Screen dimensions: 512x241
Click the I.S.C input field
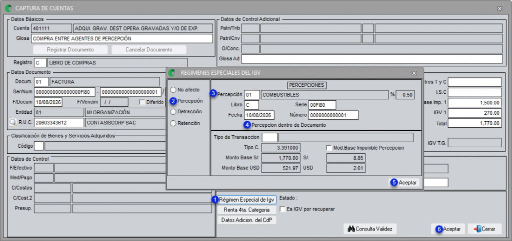click(x=475, y=92)
